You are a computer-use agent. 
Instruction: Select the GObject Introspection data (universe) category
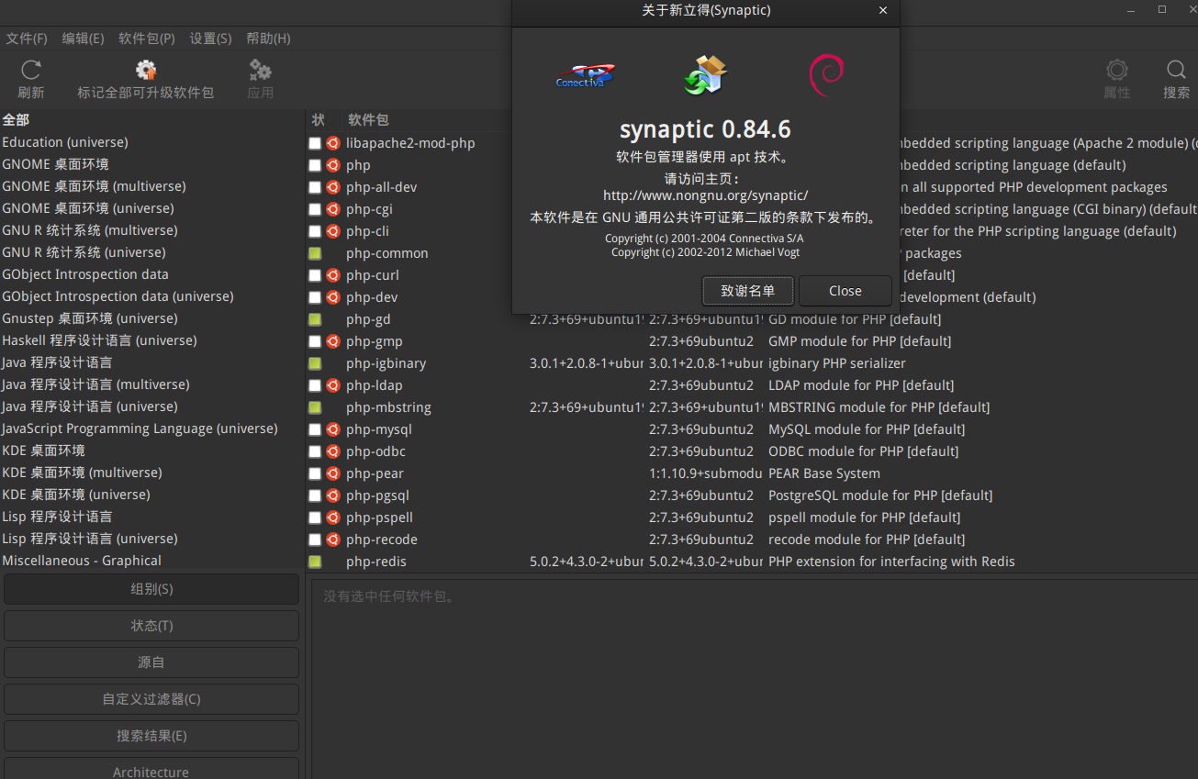pyautogui.click(x=118, y=296)
